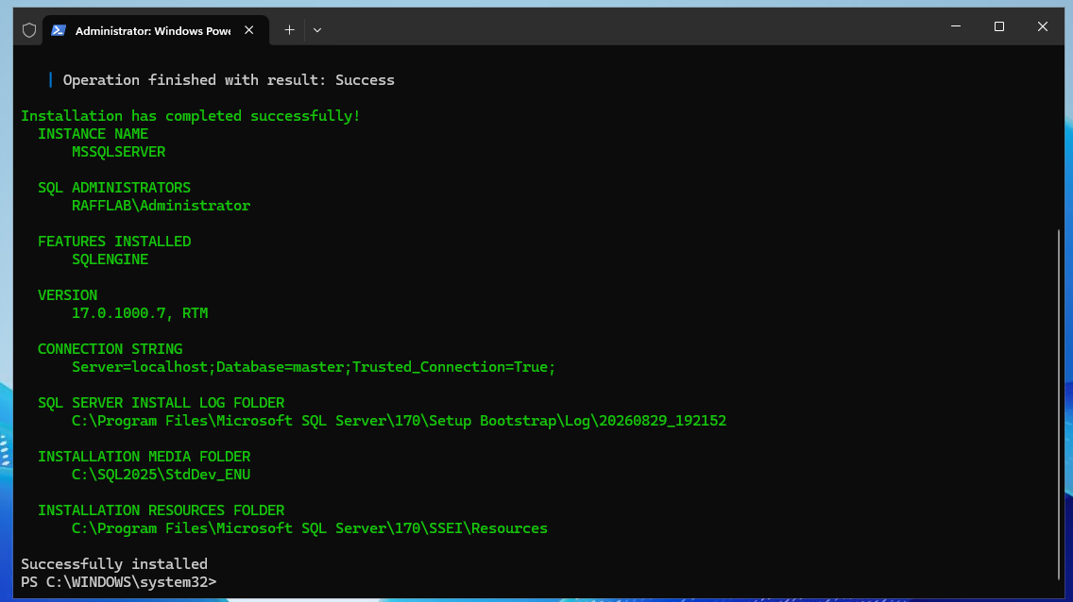The height and width of the screenshot is (602, 1073).
Task: Click the SQL ADMINISTRATORS heading
Action: [x=114, y=188]
